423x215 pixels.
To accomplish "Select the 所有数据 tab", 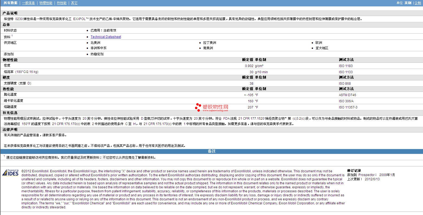I will 10,3.
